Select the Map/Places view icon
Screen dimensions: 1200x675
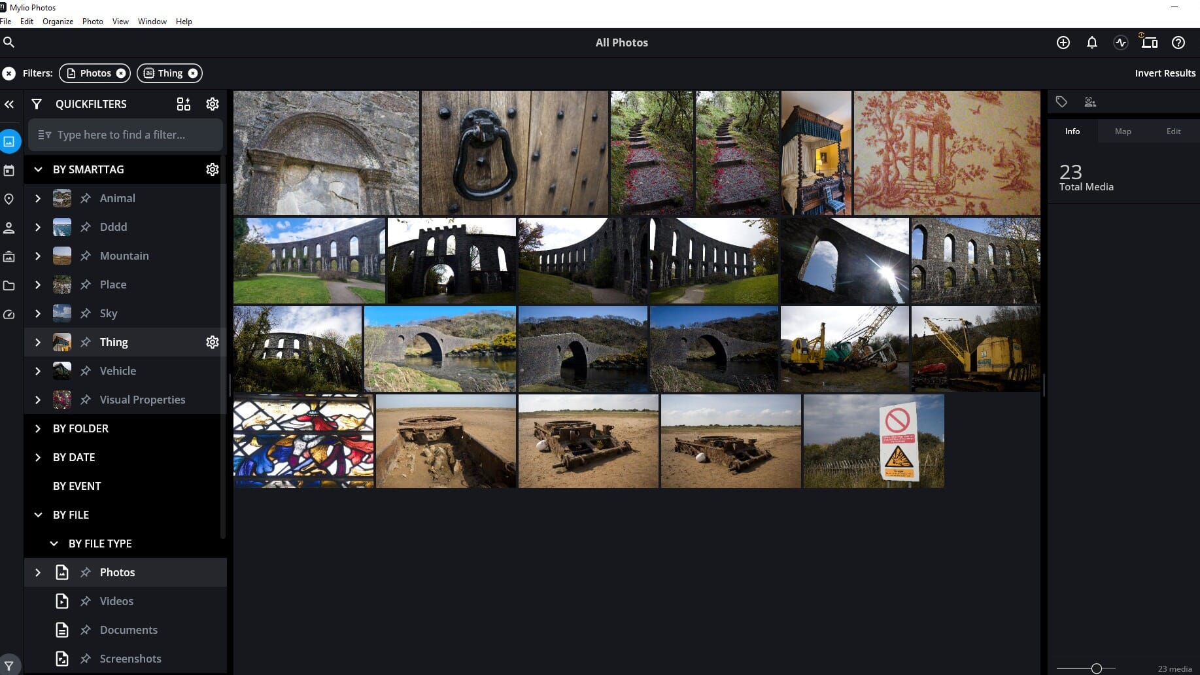(9, 198)
